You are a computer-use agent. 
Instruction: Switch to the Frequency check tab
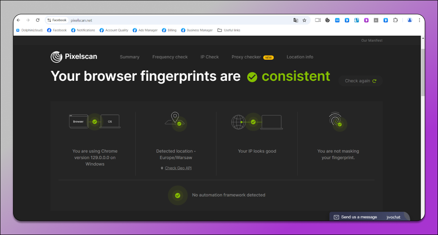coord(170,57)
